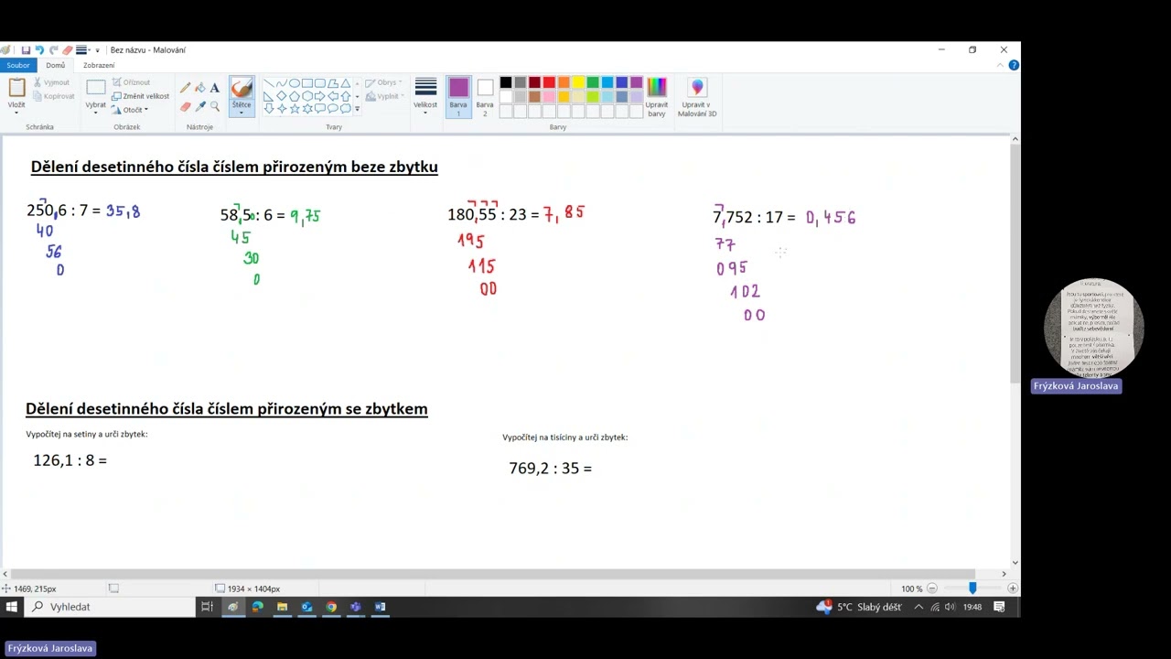The image size is (1171, 659).
Task: Collapse the ribbon with the chevron
Action: click(1000, 65)
